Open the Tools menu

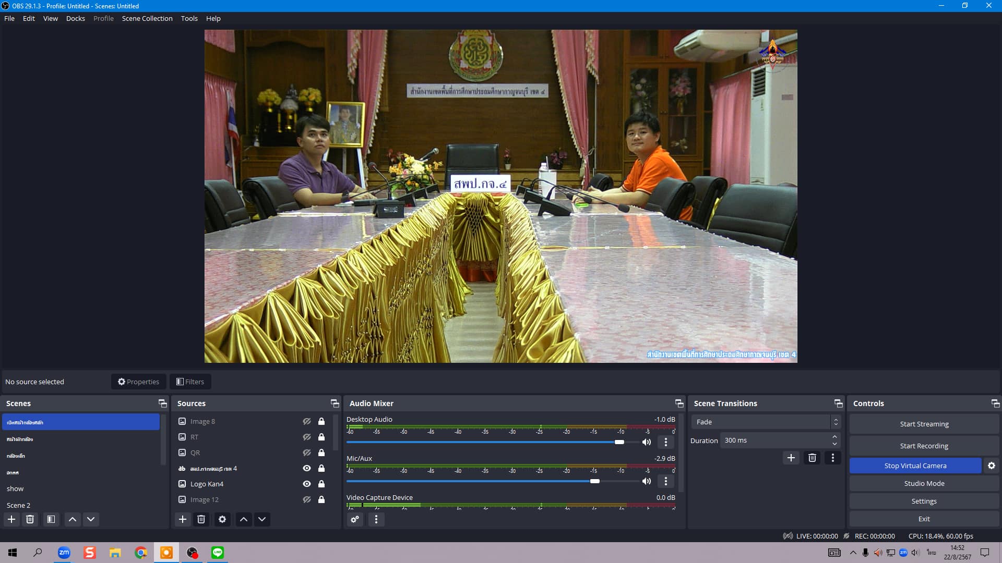pos(188,19)
